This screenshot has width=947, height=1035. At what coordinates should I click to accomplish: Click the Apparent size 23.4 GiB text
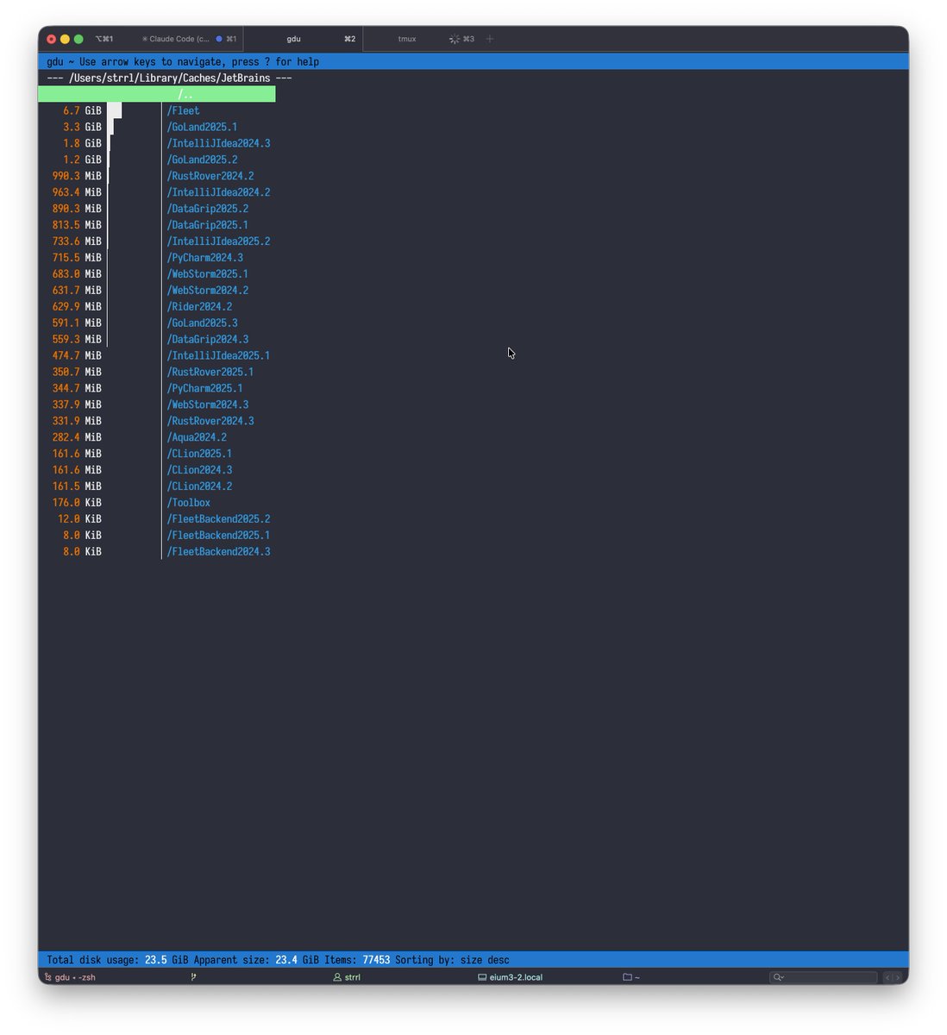(x=256, y=960)
